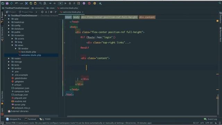Open Project panel gear options menu
The height and width of the screenshot is (125, 222).
pos(51,12)
